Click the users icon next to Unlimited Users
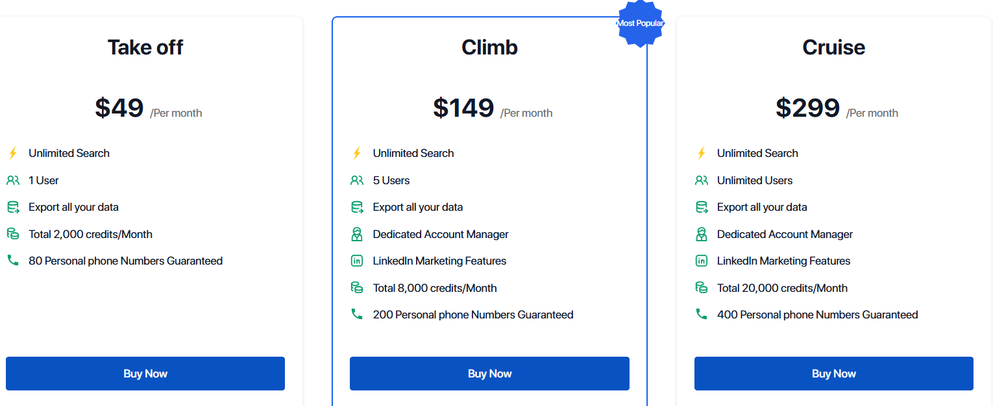 coord(702,180)
